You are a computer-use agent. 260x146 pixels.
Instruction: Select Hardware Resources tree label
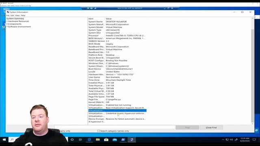18,21
